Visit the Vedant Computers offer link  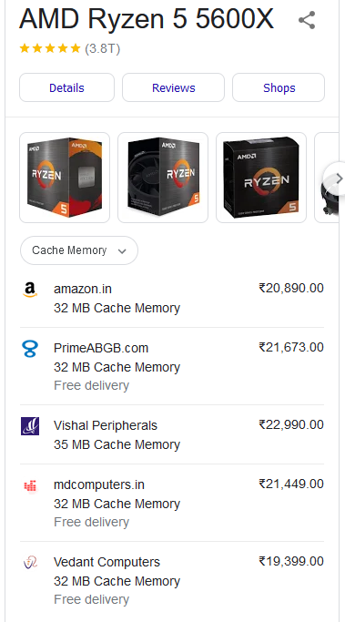(107, 562)
